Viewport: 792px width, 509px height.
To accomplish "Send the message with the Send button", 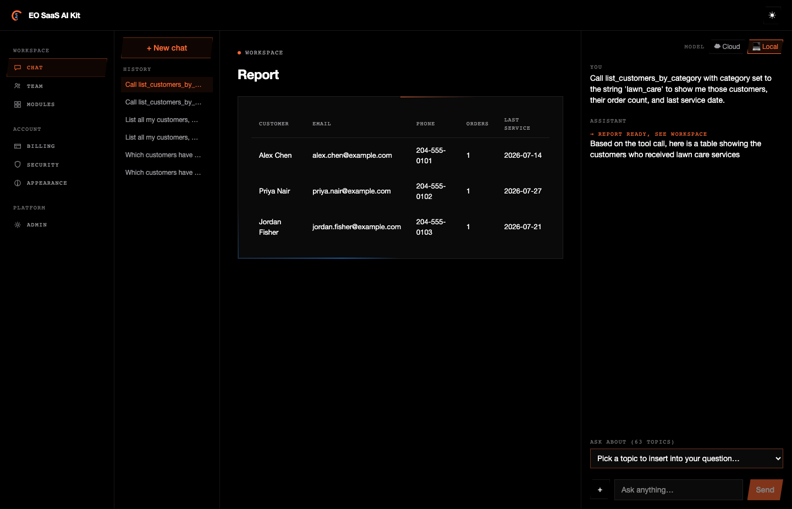I will pos(765,490).
